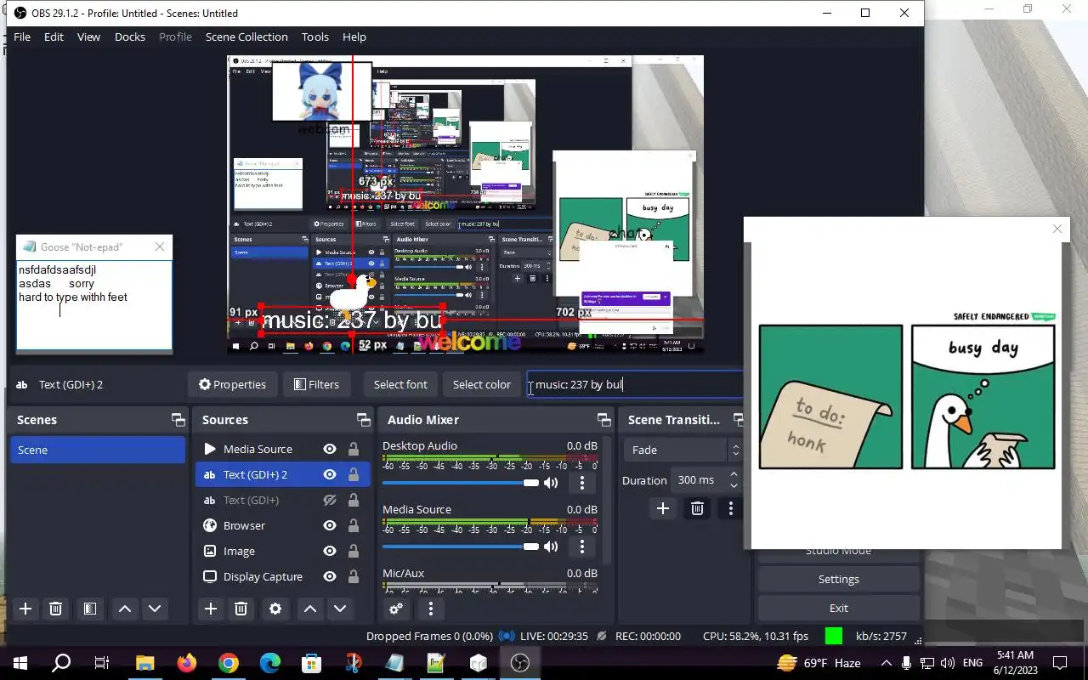Click the source text input field

point(635,384)
